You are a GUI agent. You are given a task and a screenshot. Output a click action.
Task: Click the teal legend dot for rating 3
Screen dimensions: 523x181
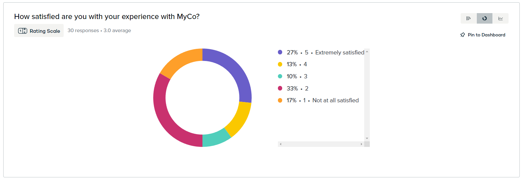(280, 76)
